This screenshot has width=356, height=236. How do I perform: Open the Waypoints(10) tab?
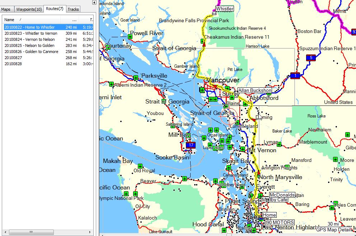click(29, 9)
